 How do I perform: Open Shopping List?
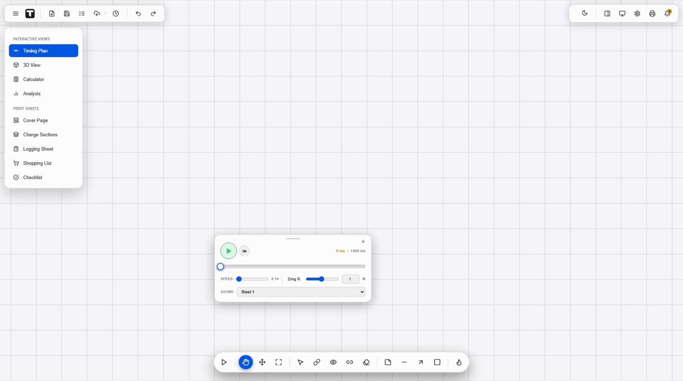click(43, 163)
